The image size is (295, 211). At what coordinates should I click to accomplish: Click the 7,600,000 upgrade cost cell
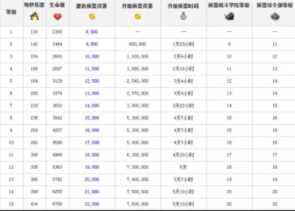click(x=137, y=204)
